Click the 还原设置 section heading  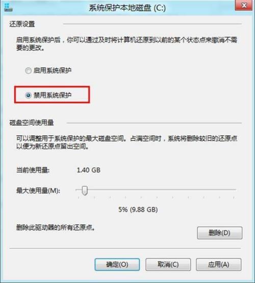pos(22,24)
